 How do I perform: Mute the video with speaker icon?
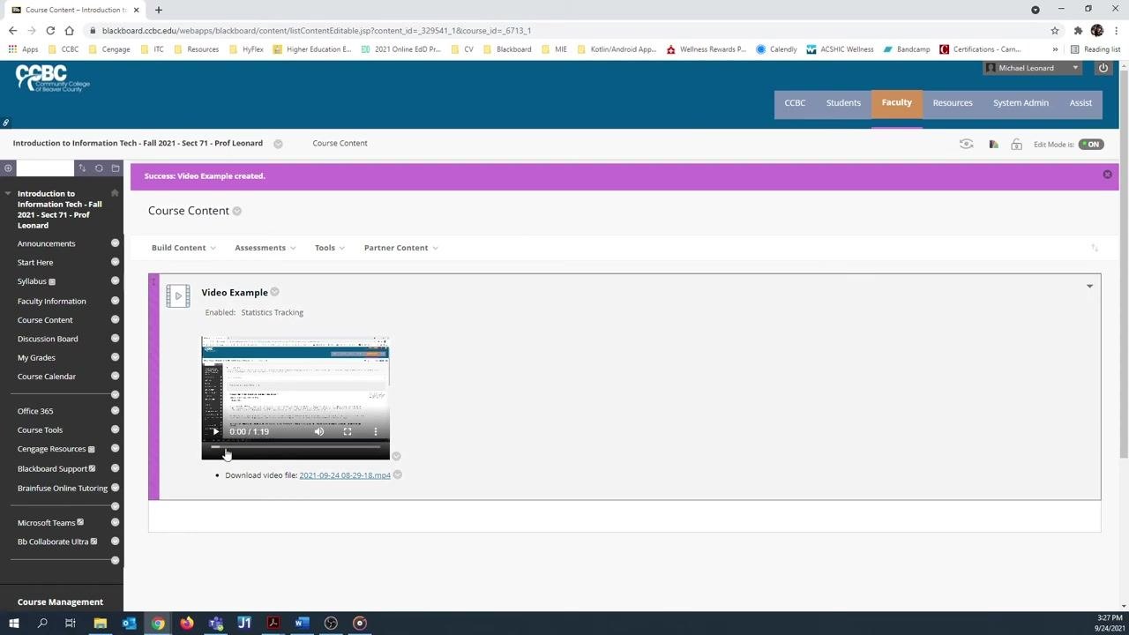(319, 431)
